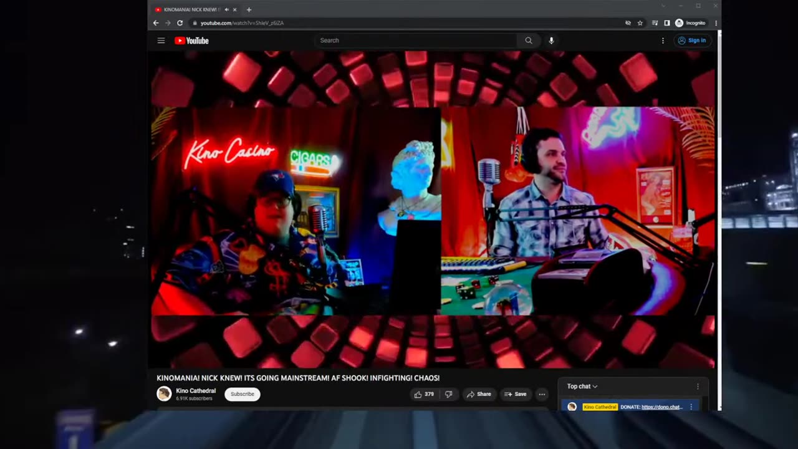Click the site lock icon in address bar

pos(195,23)
